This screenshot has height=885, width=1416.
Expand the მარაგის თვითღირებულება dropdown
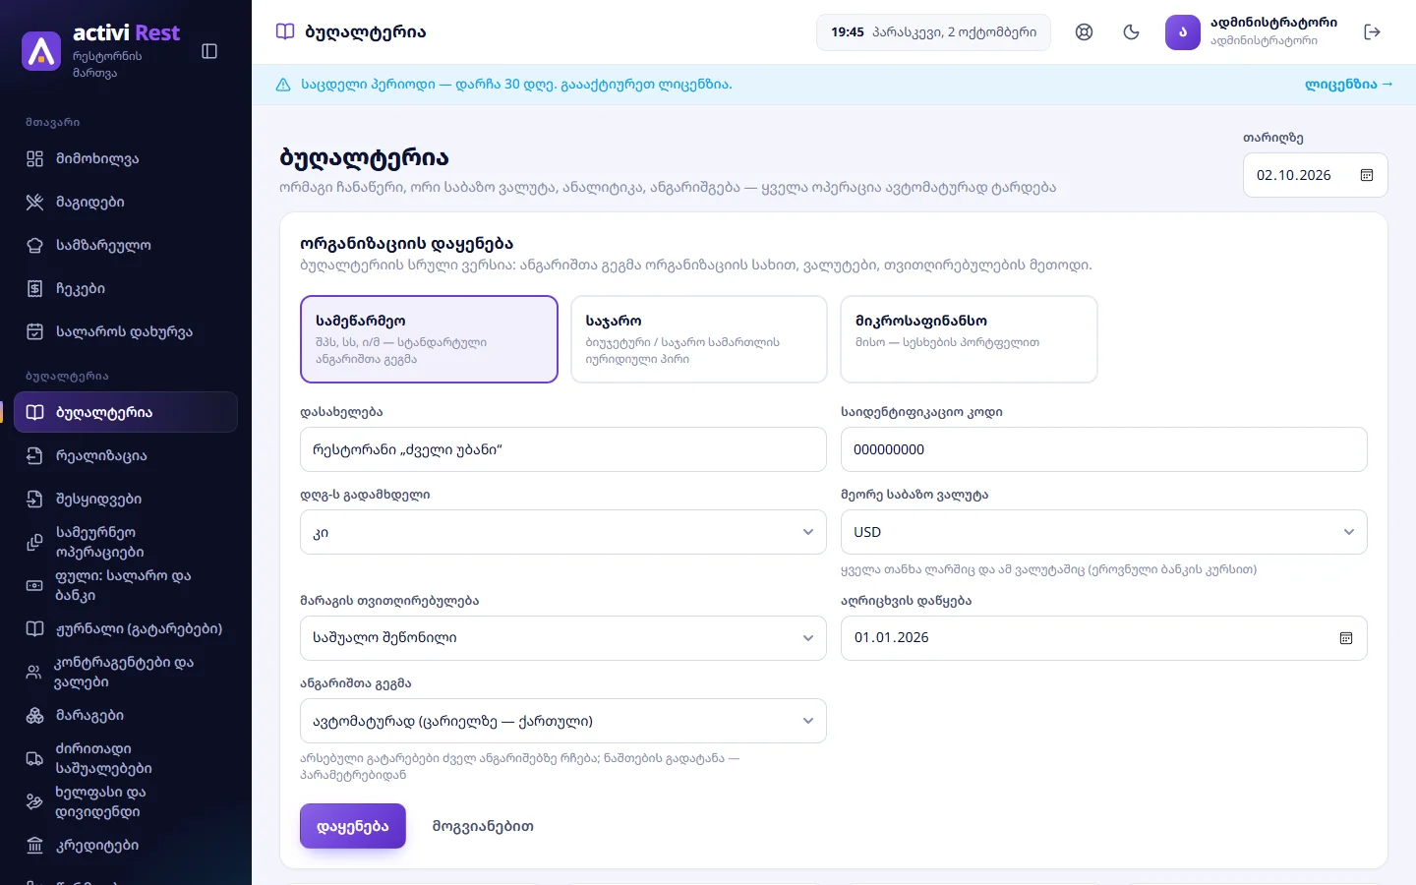(562, 638)
